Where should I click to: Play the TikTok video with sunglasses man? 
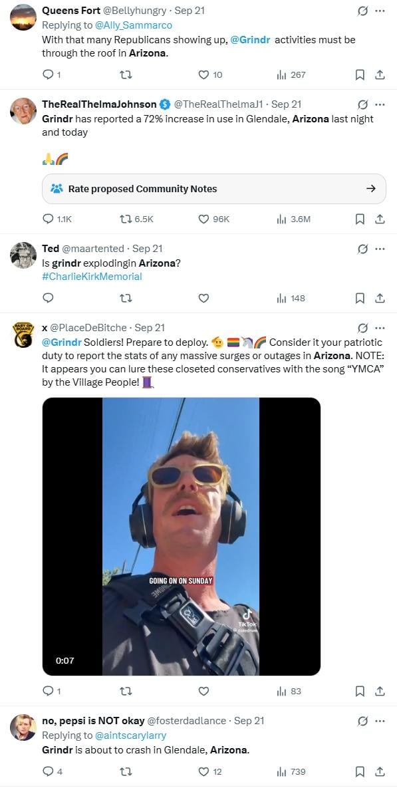(x=182, y=536)
